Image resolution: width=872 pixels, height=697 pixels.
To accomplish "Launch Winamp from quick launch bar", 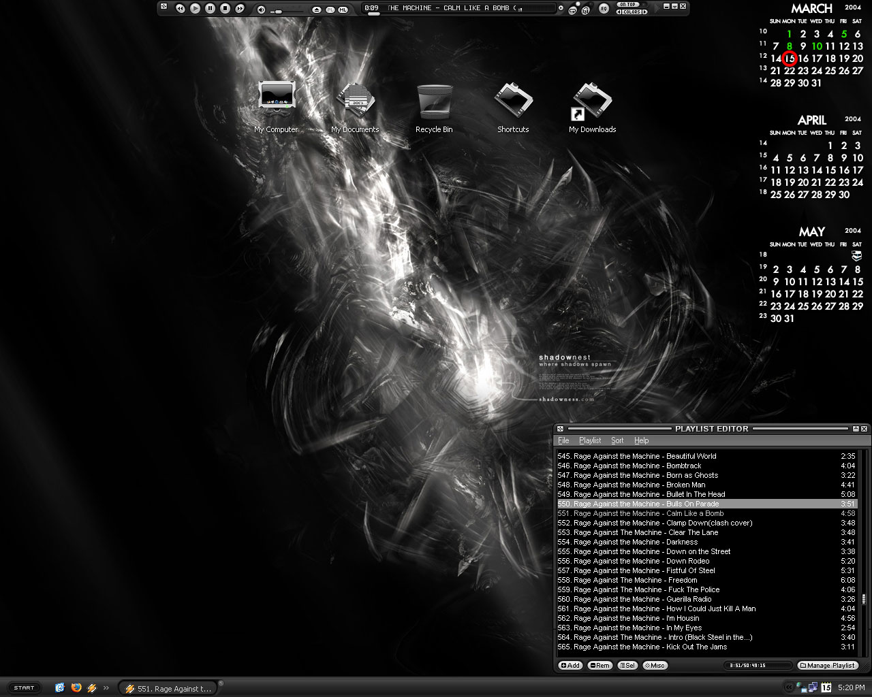I will coord(92,688).
